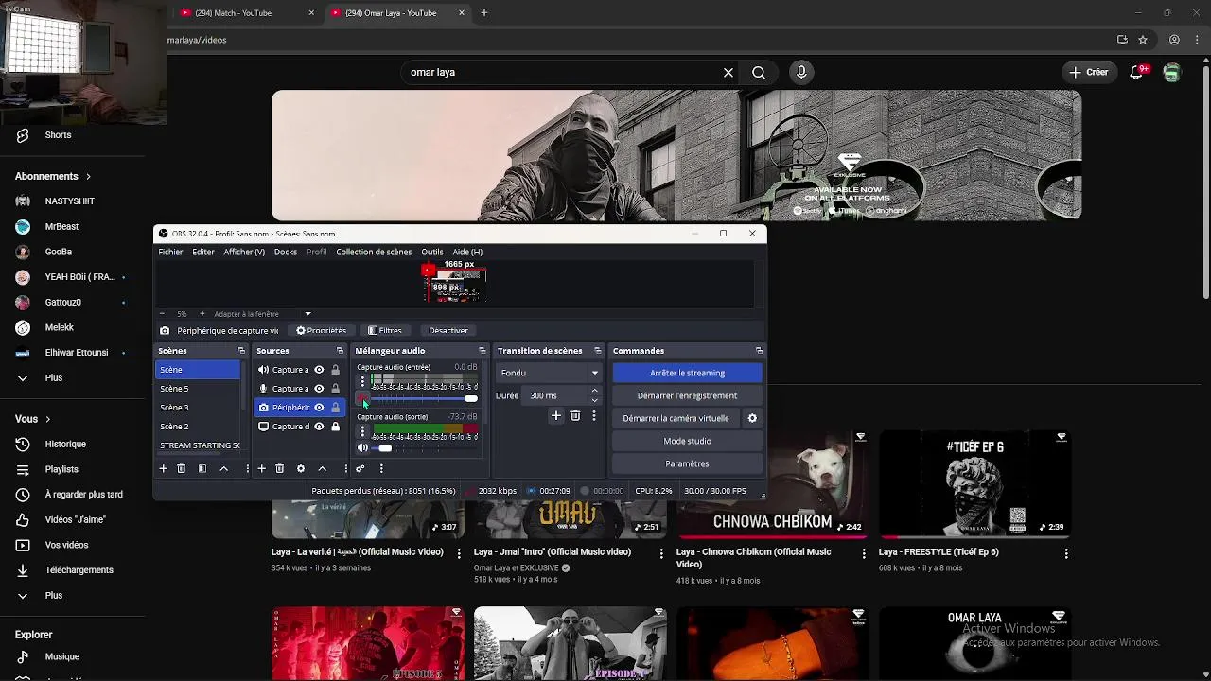Open the Docks menu
The height and width of the screenshot is (681, 1211).
point(286,252)
